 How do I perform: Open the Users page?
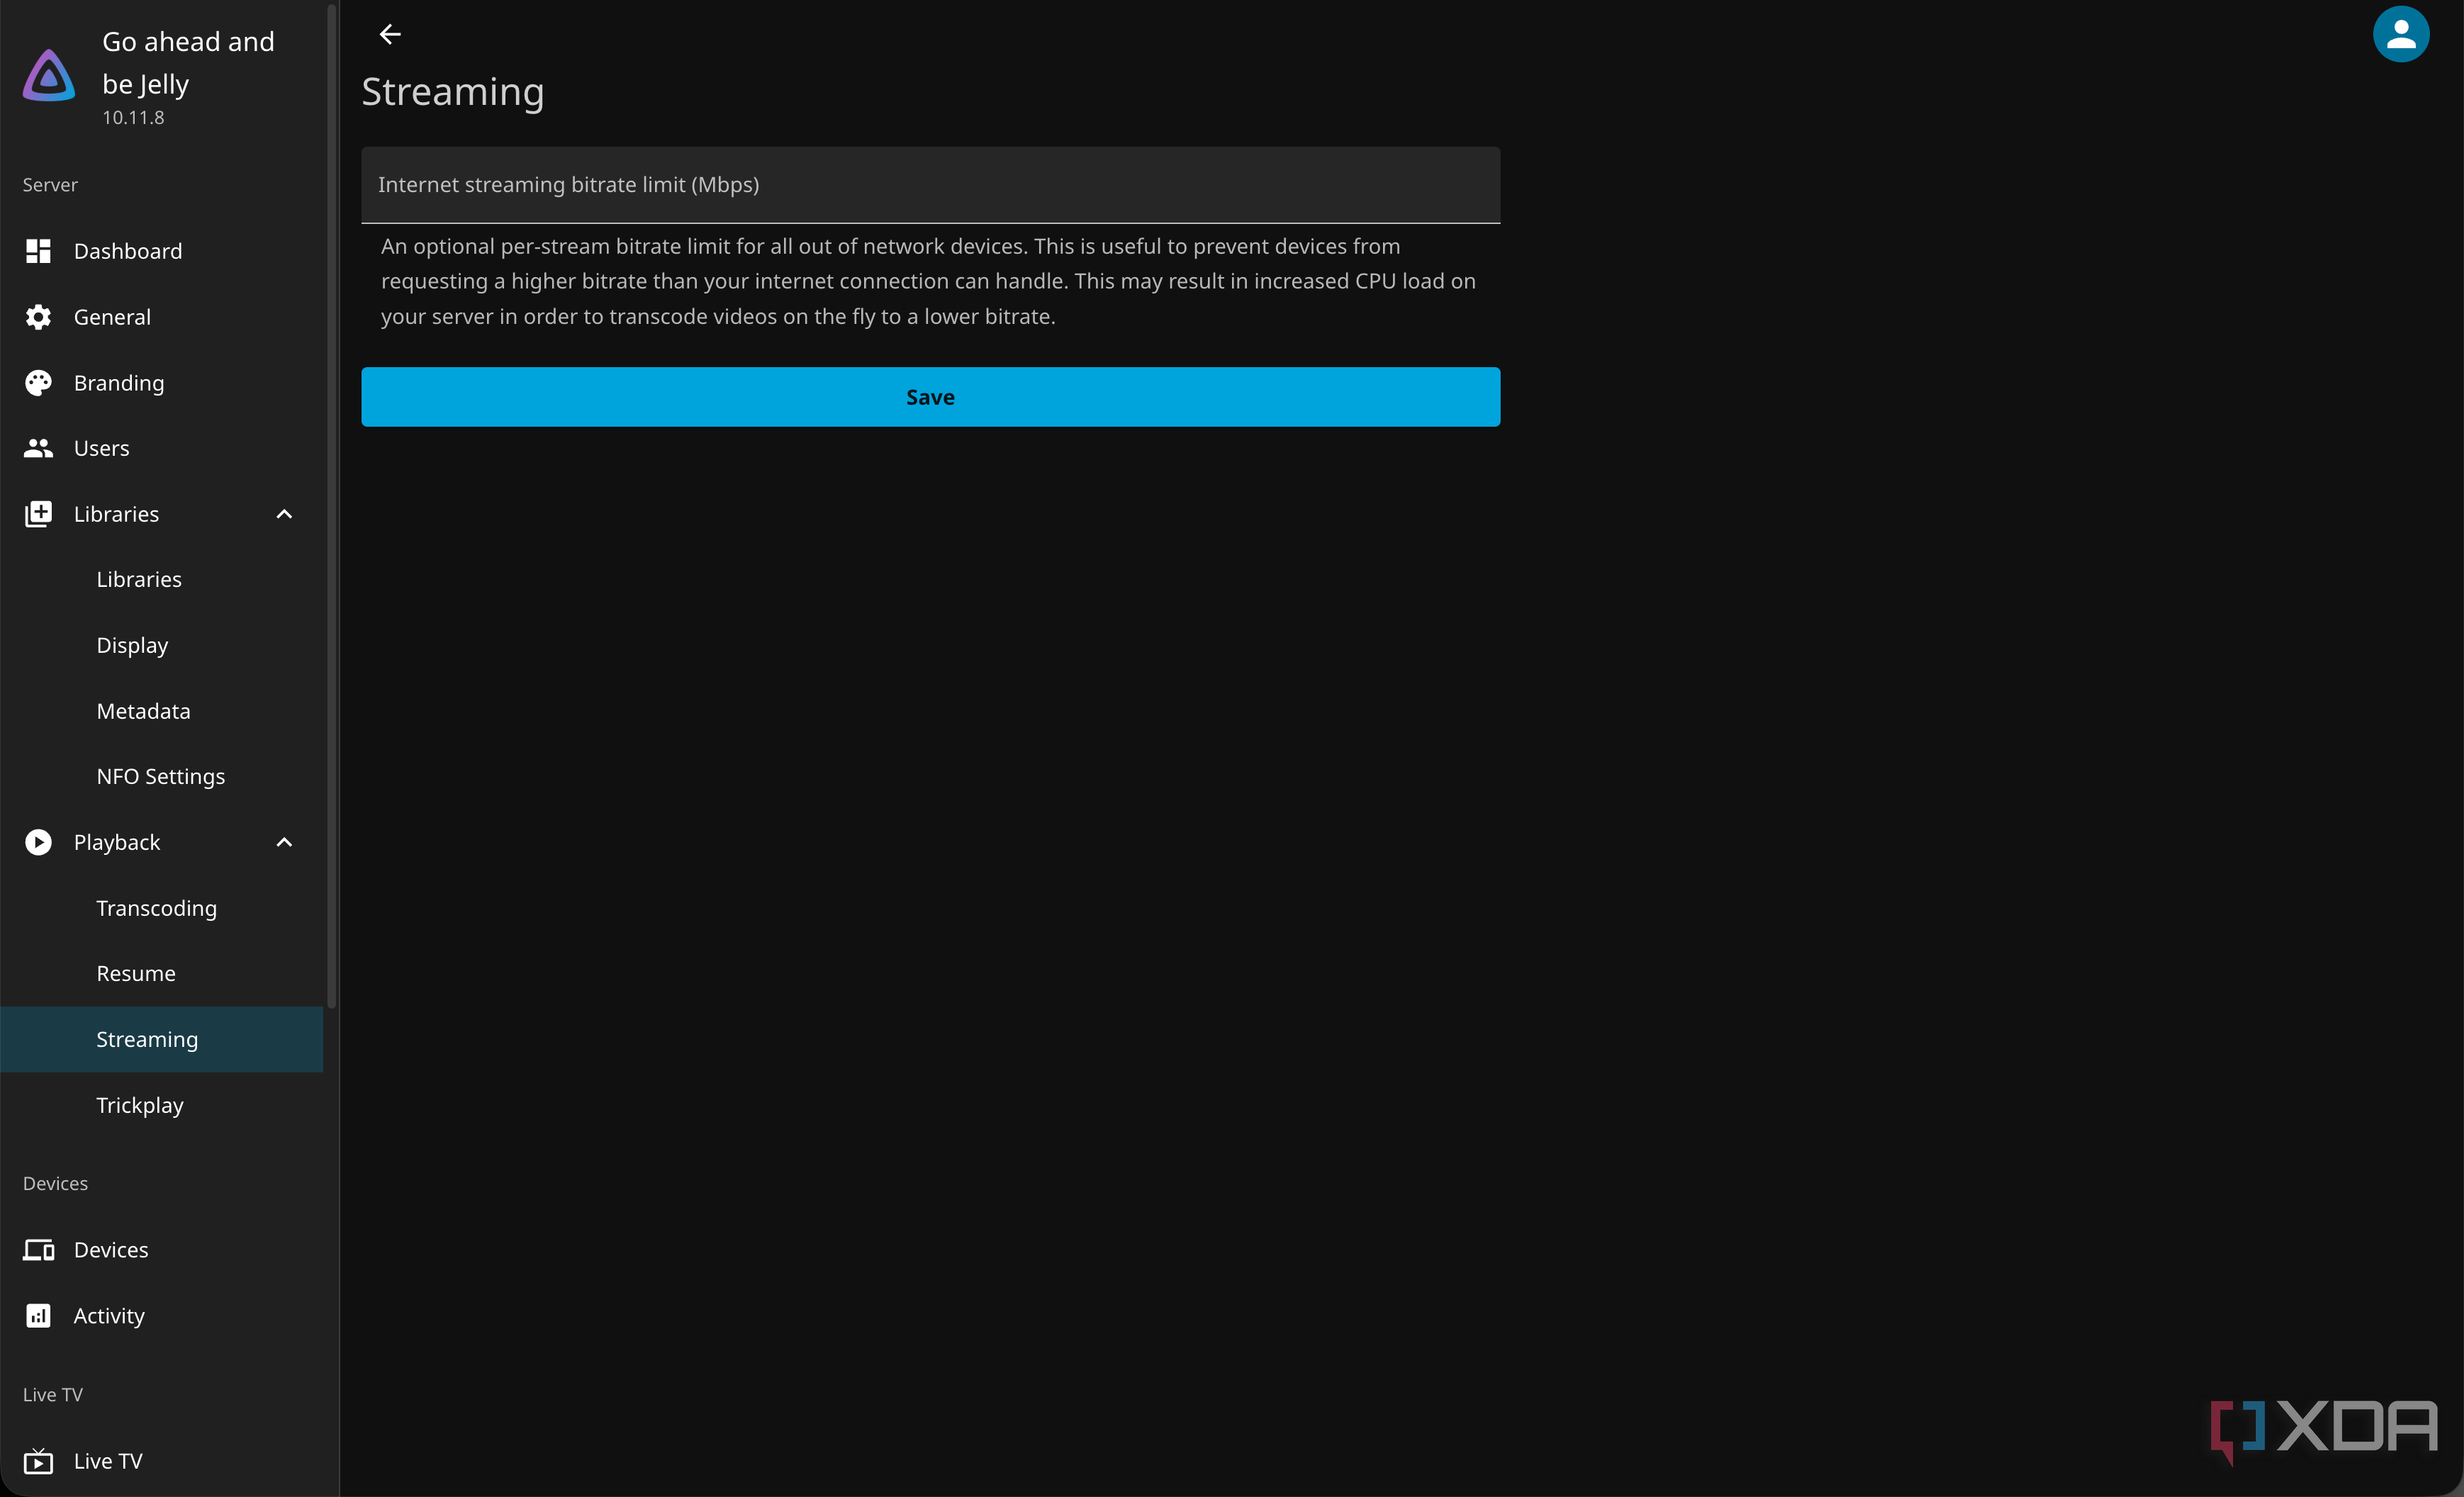point(162,448)
